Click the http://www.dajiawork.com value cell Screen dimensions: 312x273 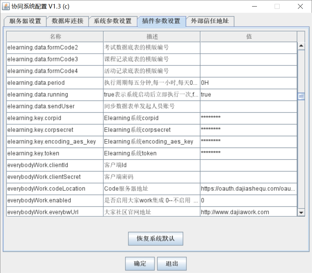point(248,212)
